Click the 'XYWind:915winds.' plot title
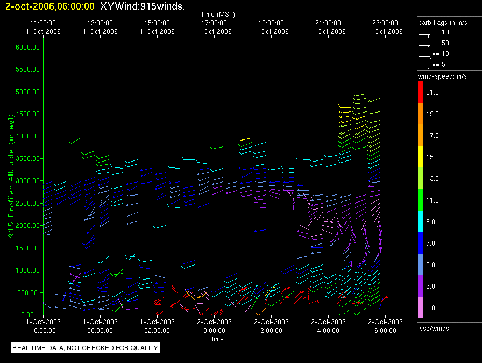Image resolution: width=482 pixels, height=363 pixels. (143, 6)
